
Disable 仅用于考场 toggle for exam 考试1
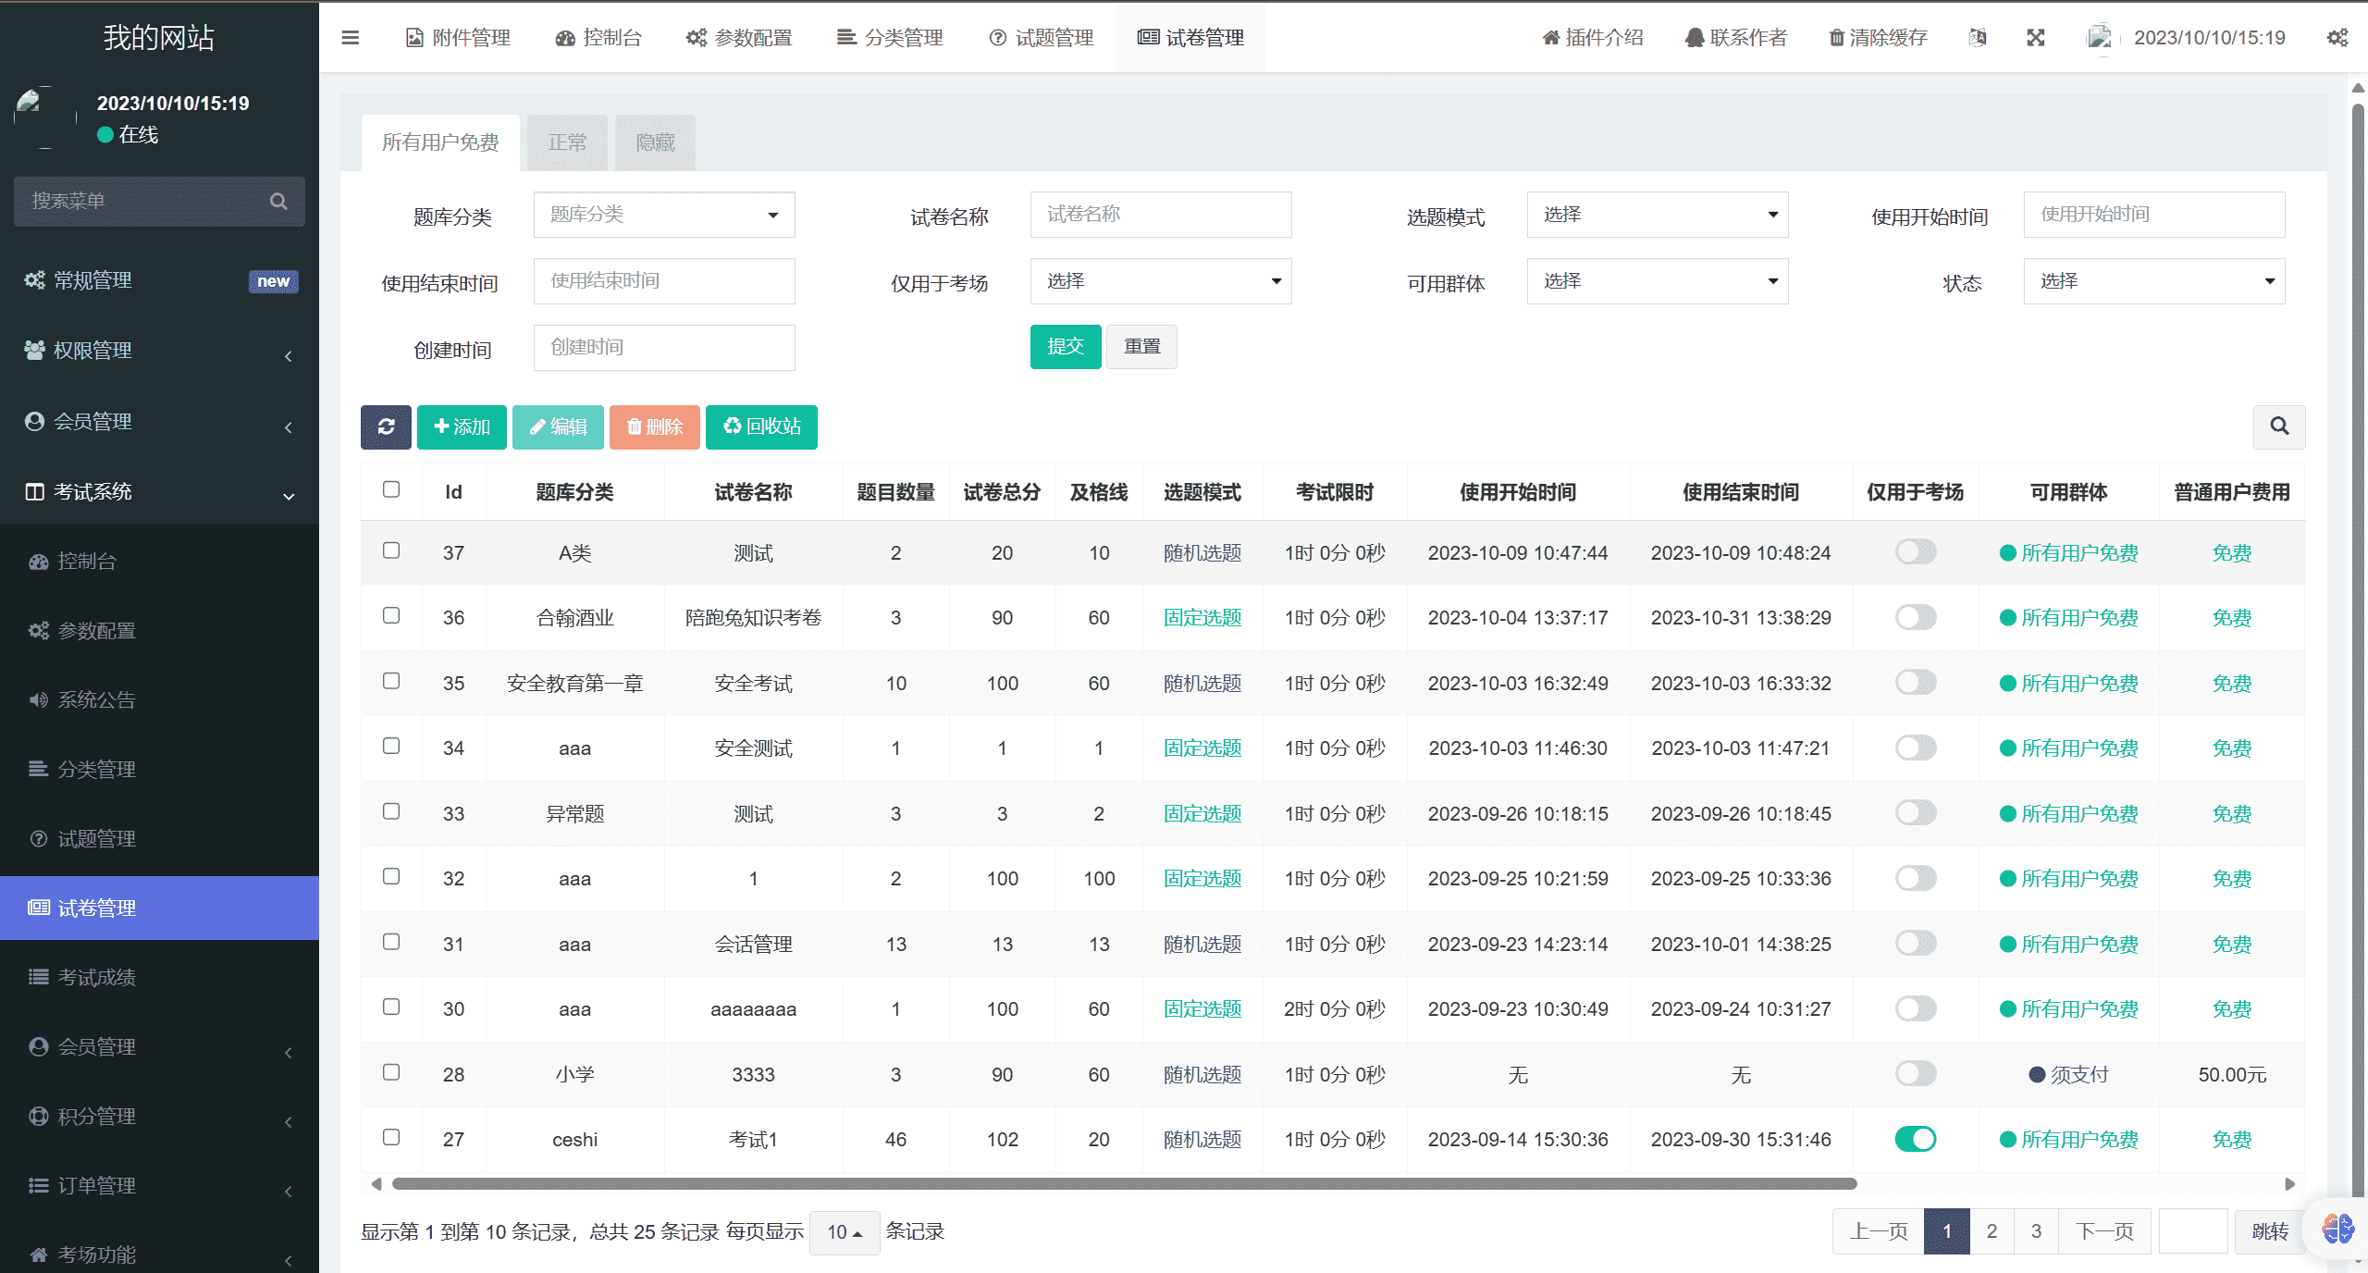1916,1139
